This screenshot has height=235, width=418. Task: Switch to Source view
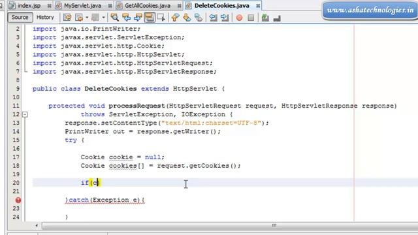pyautogui.click(x=20, y=18)
